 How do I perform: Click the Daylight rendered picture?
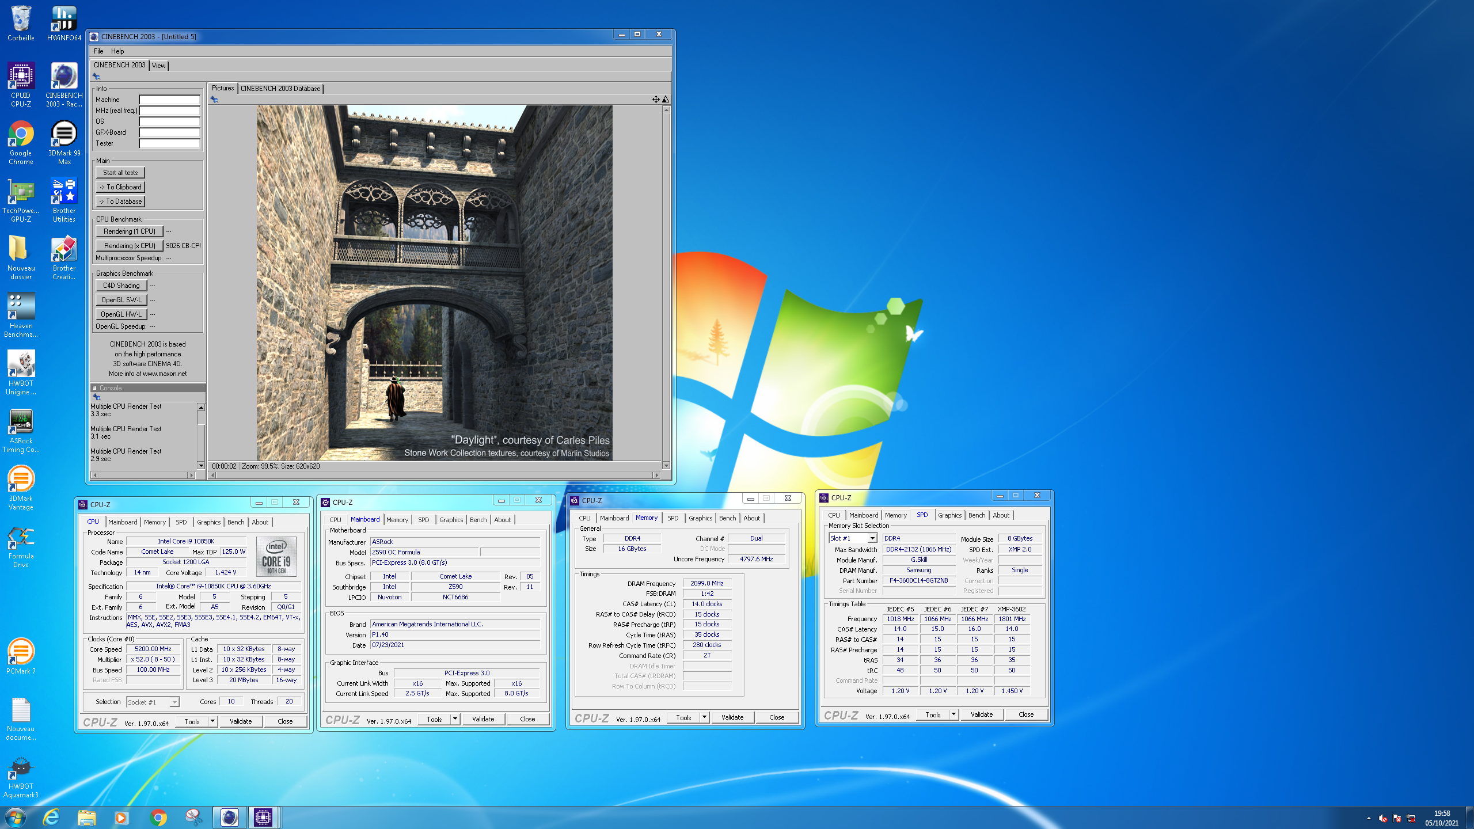(434, 283)
